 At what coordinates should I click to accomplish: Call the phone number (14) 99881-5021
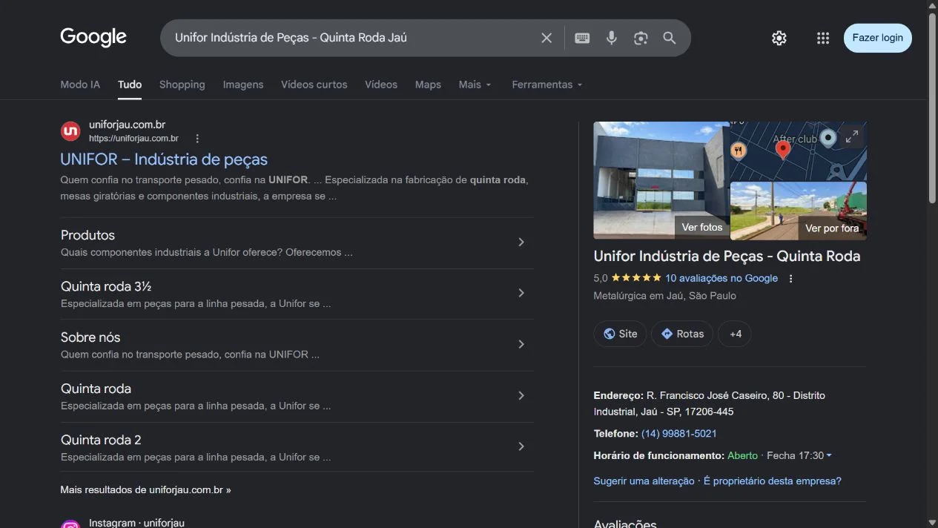coord(678,433)
